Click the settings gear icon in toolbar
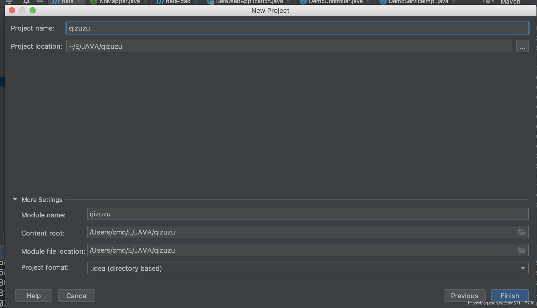Screen dimensions: 537x308 coord(26,2)
